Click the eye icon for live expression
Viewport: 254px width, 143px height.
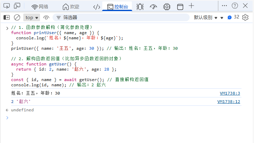pos(46,17)
